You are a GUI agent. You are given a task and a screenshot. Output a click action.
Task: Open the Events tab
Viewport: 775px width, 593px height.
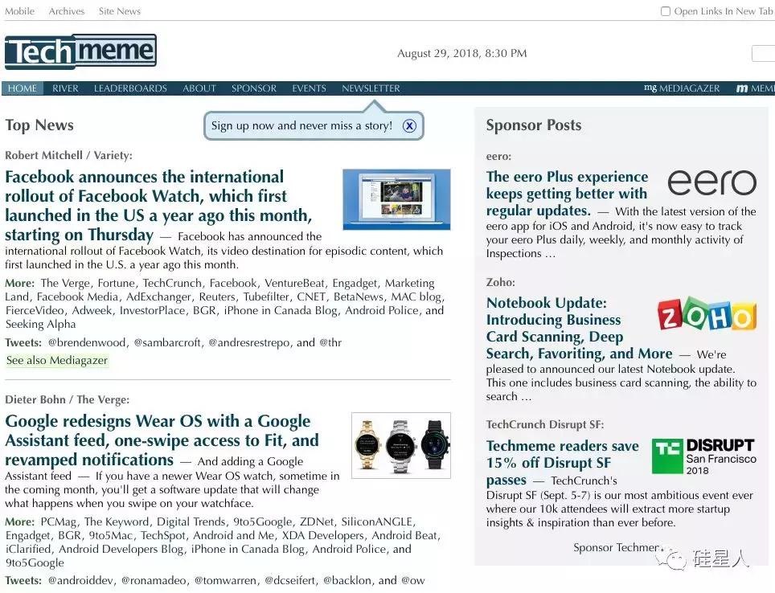point(309,88)
